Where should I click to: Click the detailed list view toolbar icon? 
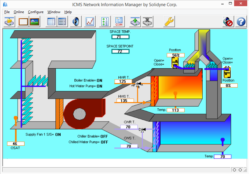[62, 21]
